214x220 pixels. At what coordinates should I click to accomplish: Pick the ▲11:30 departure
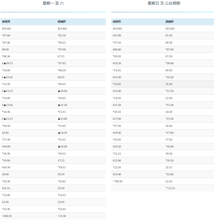point(62,105)
